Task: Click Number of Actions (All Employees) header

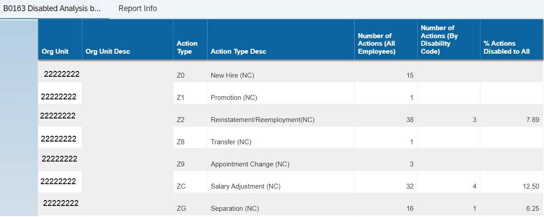Action: click(x=377, y=43)
